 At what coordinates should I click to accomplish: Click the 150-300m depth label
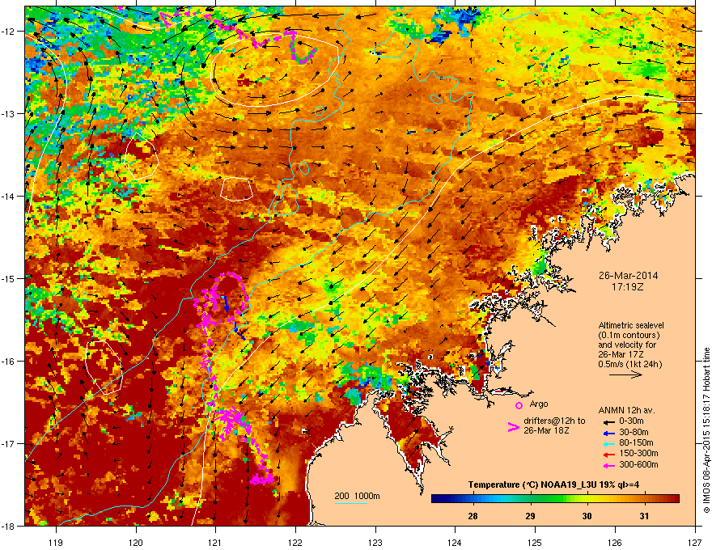(638, 453)
